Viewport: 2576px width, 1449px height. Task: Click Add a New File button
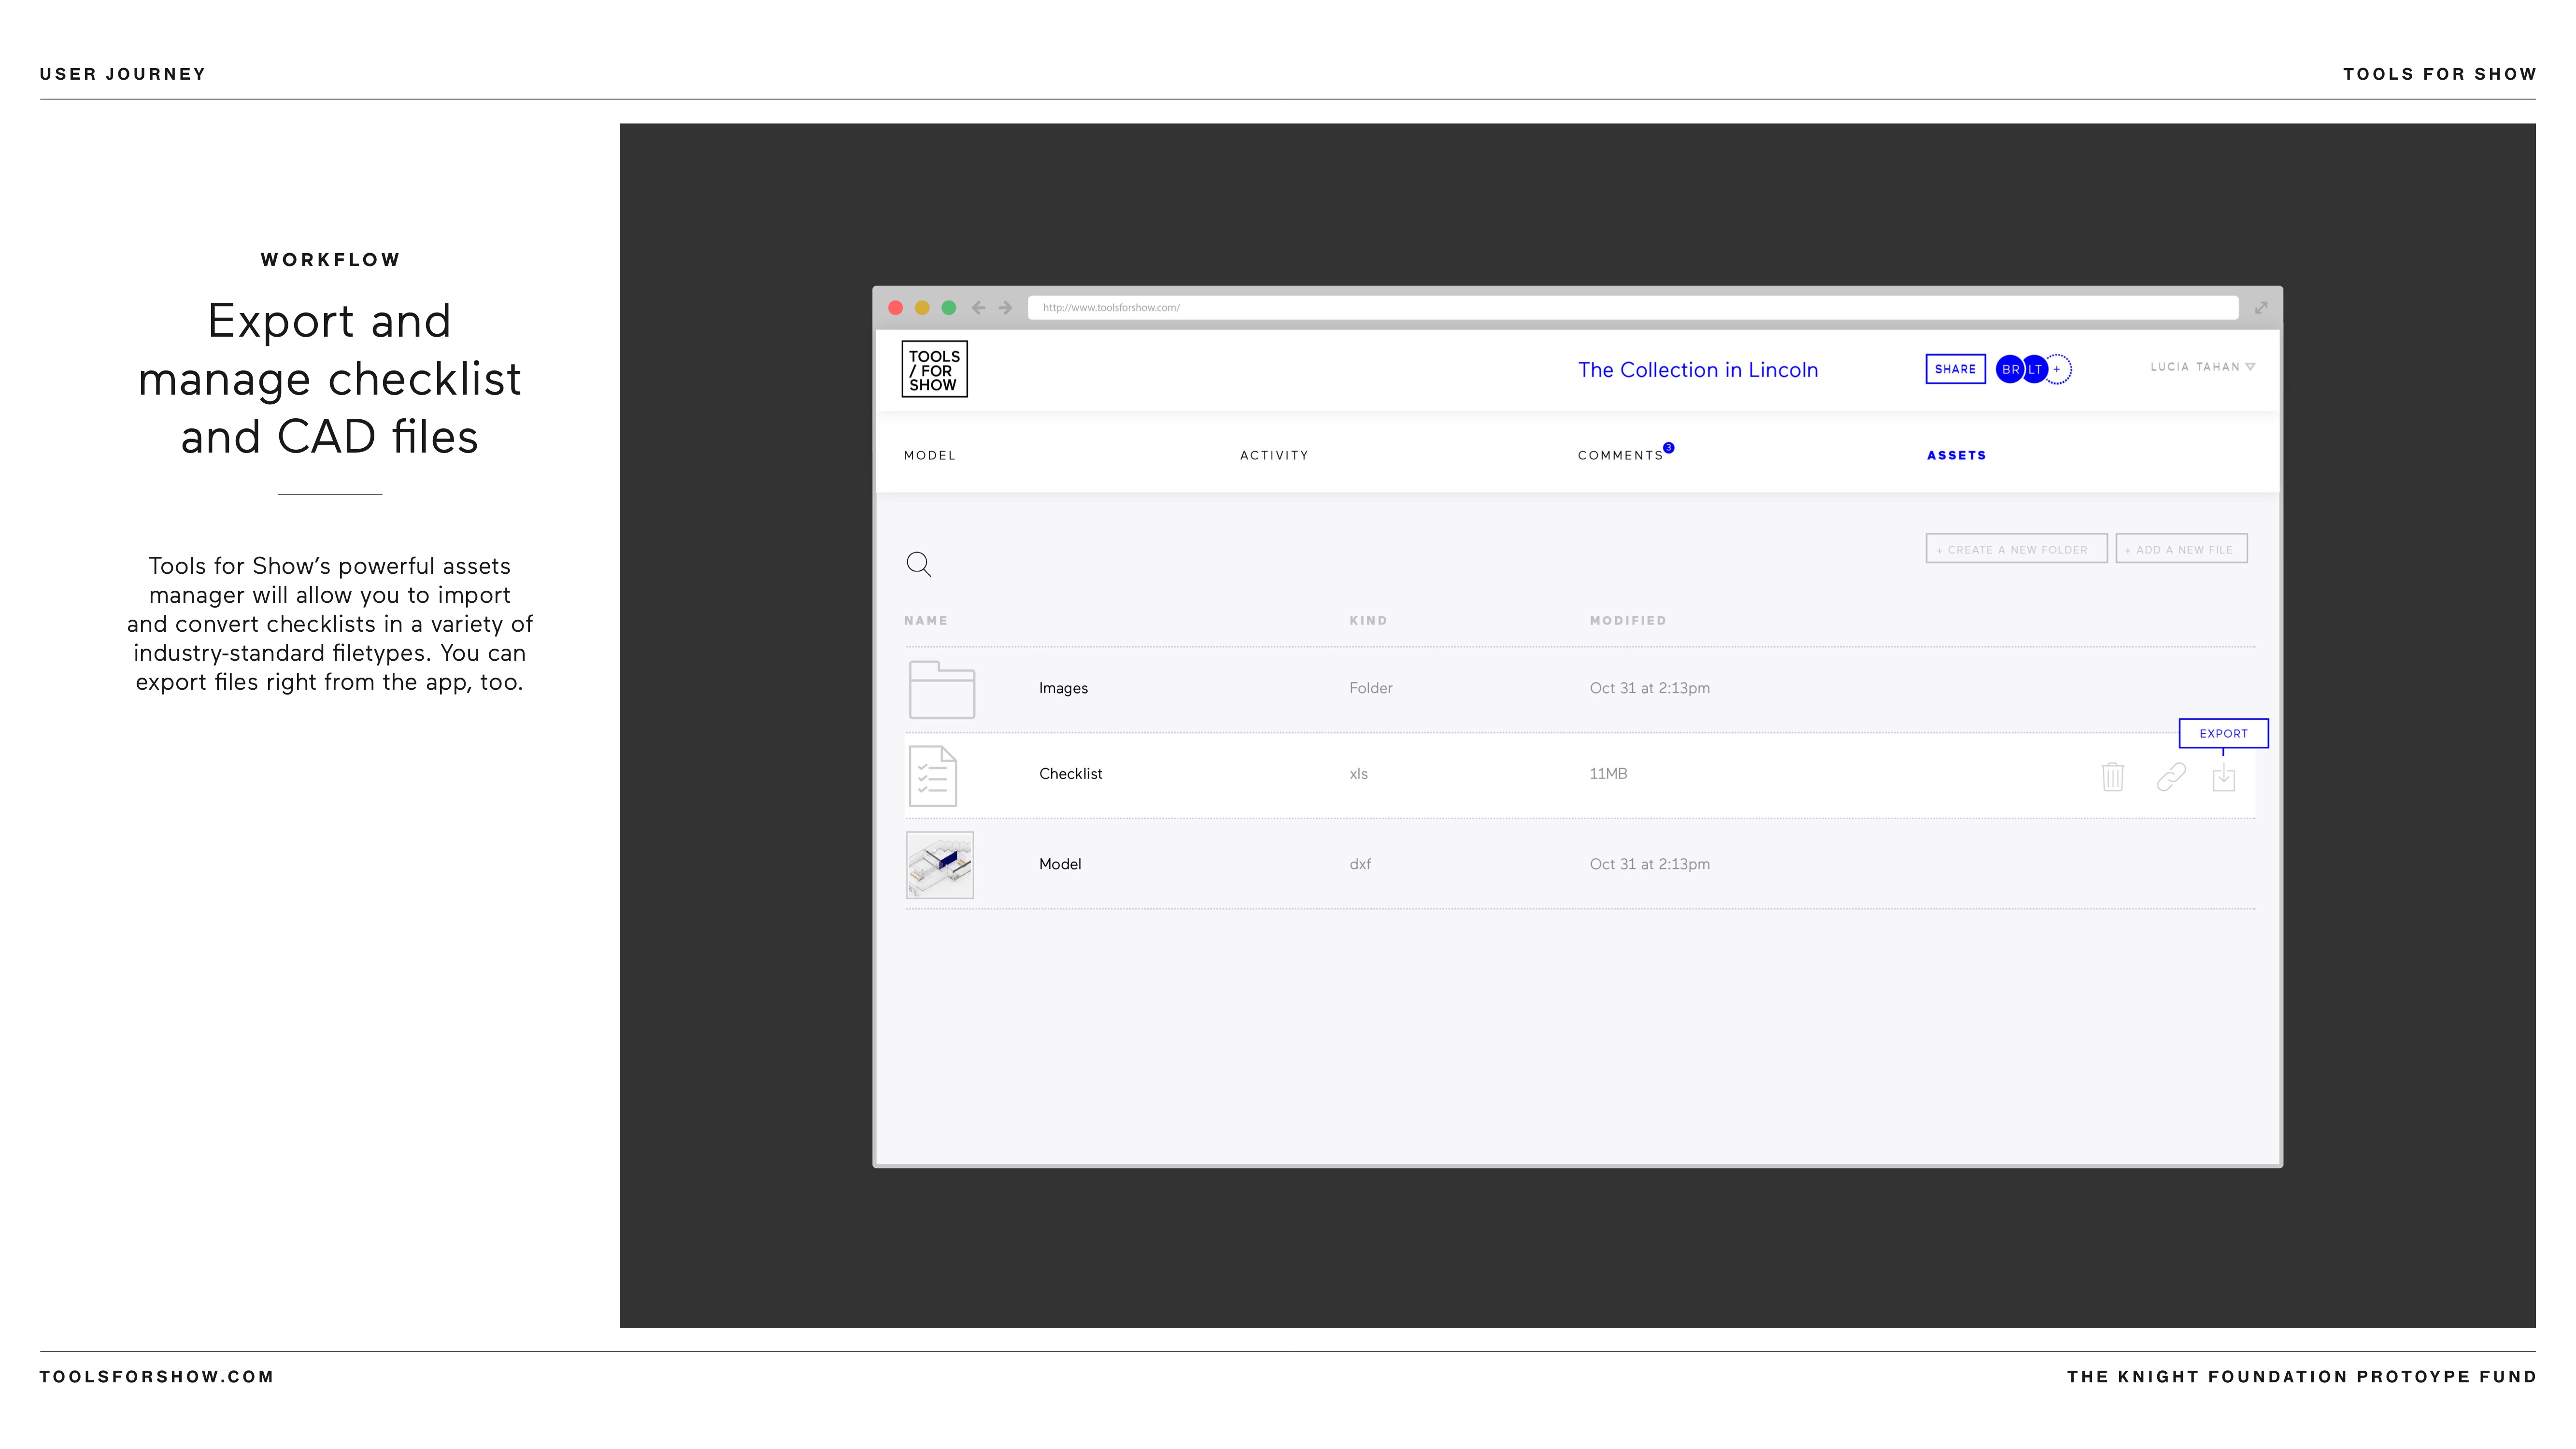2181,549
